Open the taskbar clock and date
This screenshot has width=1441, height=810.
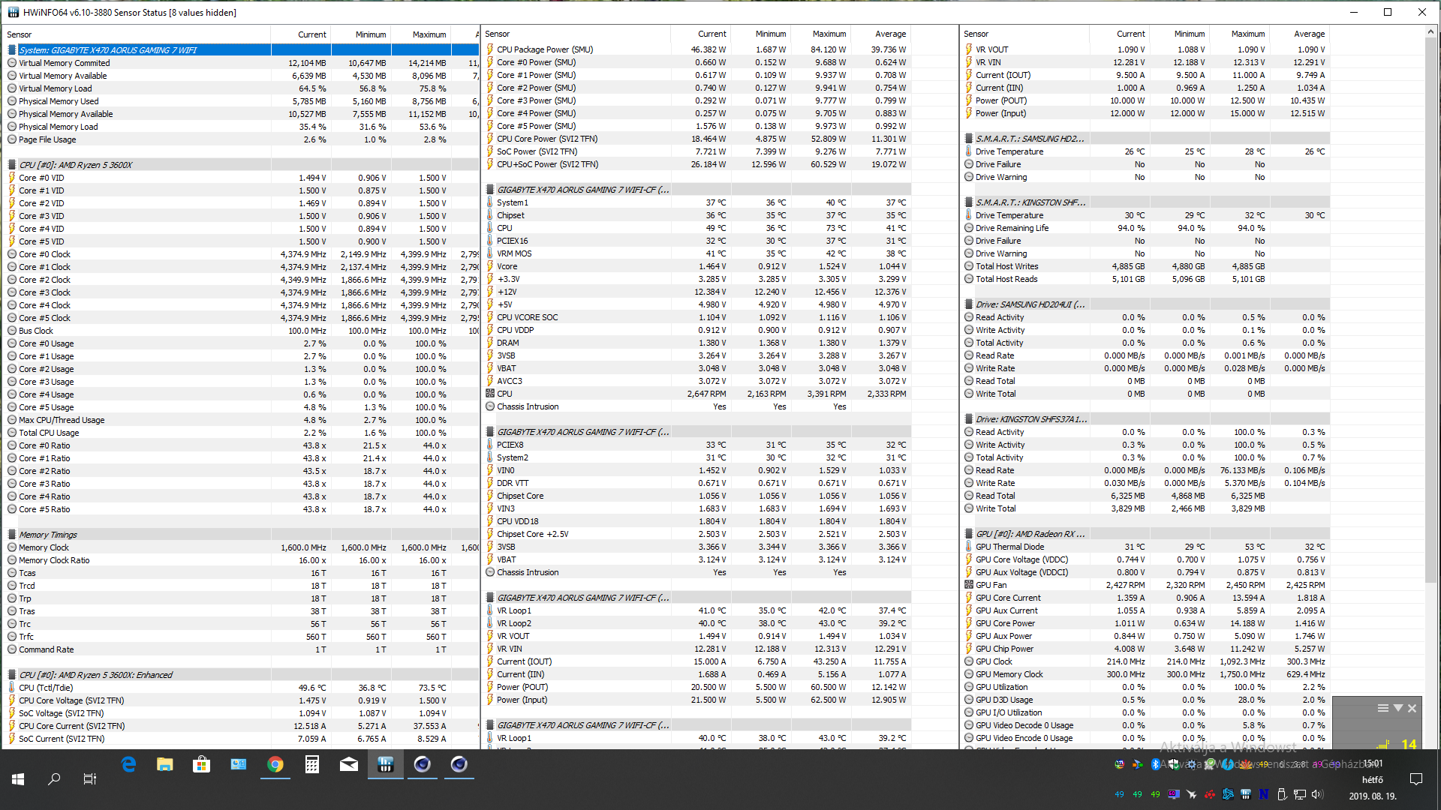coord(1373,779)
